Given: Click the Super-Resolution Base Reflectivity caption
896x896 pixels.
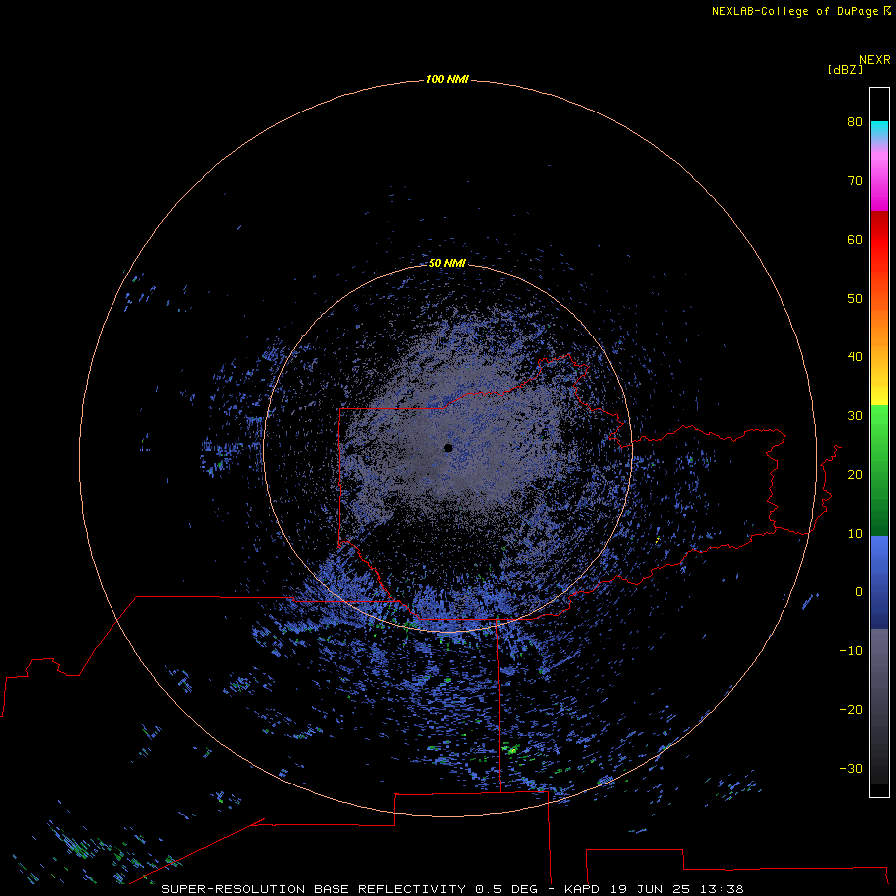Looking at the screenshot, I should [x=452, y=889].
